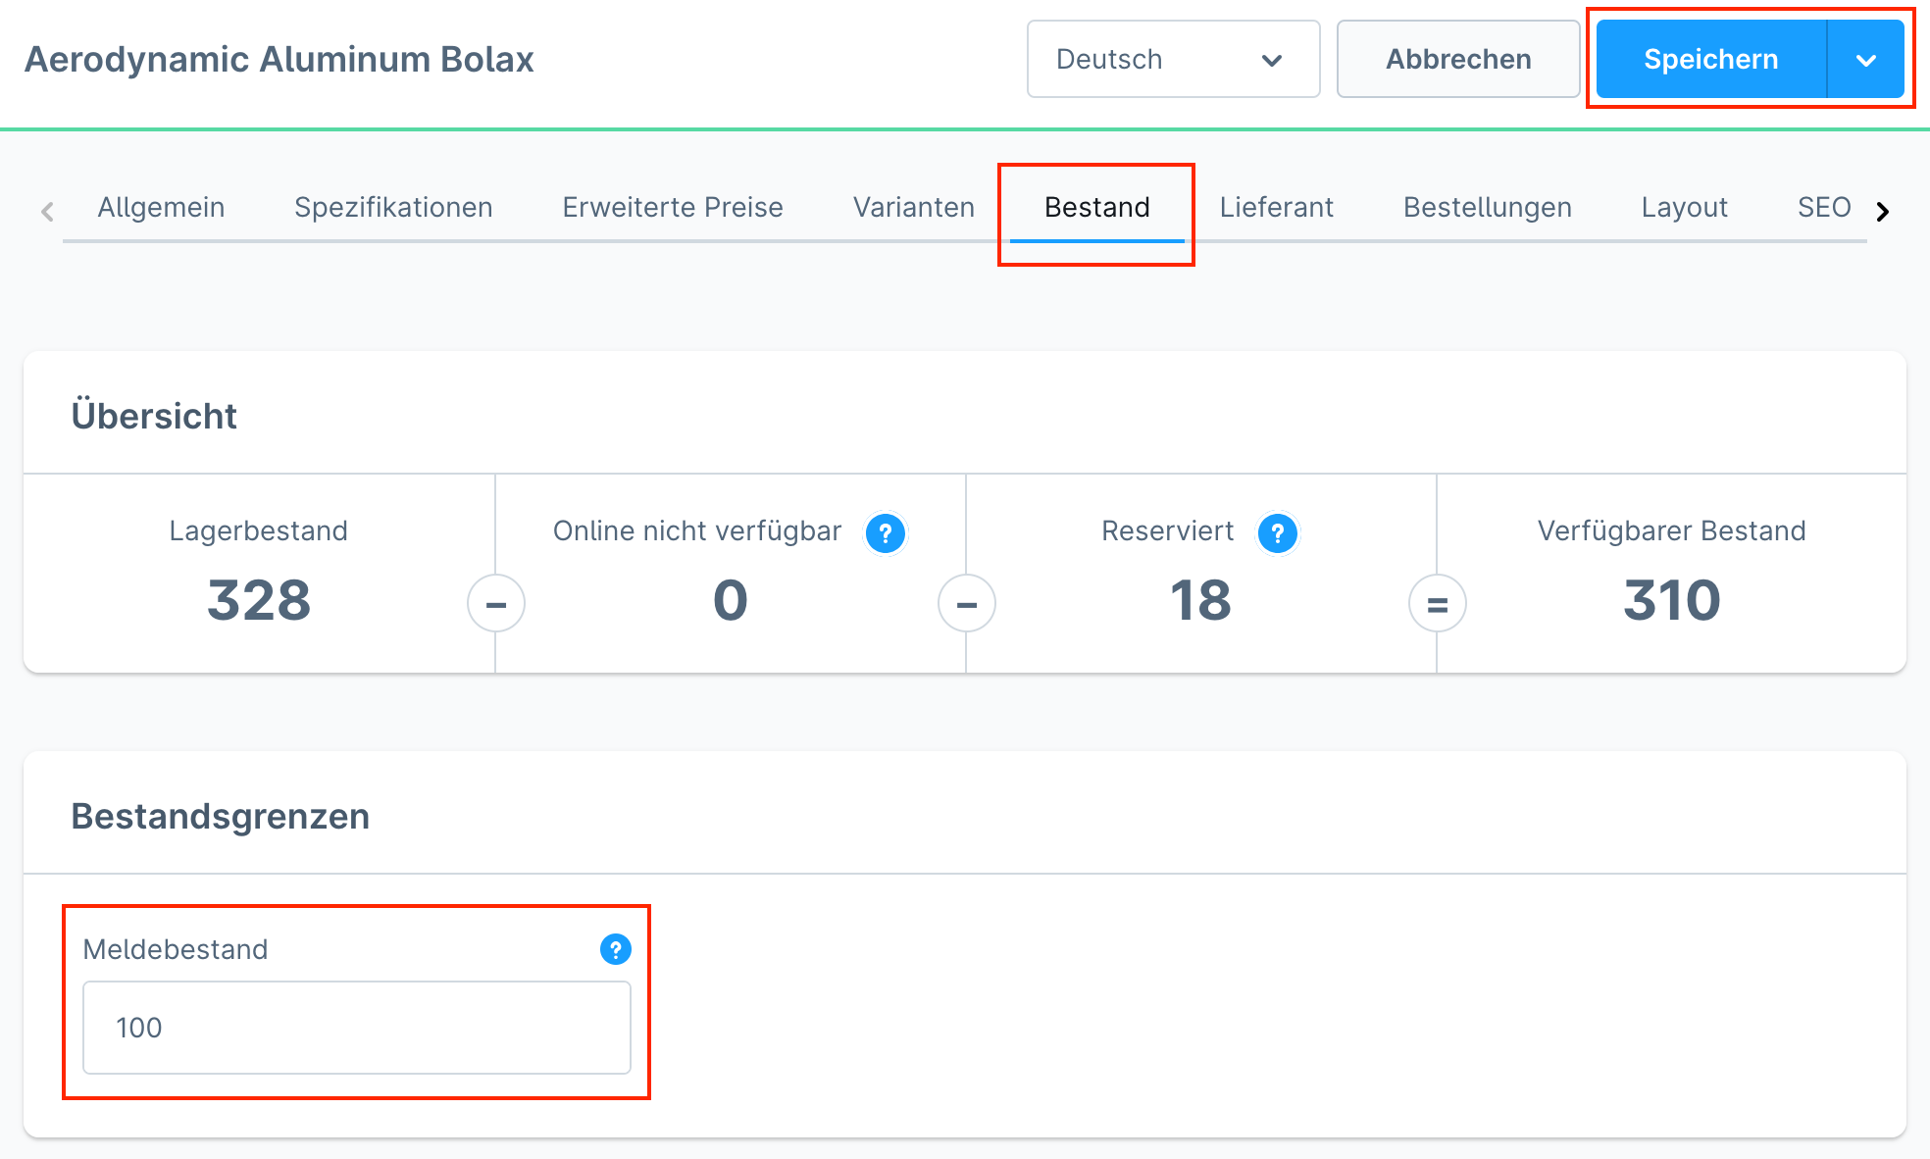
Task: Click the Meldebestand help icon
Action: (615, 949)
